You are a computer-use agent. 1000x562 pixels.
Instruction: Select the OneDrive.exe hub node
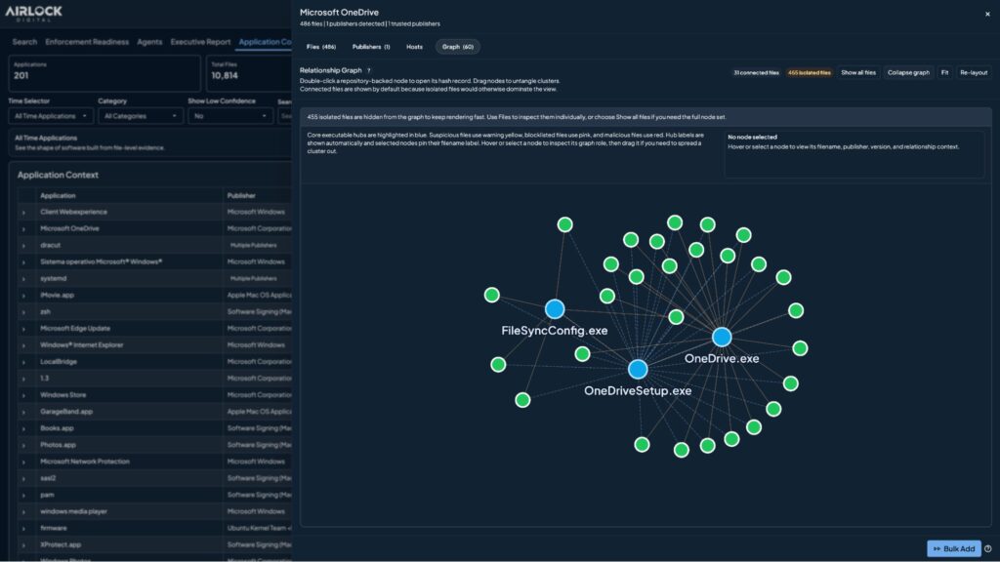(x=722, y=337)
